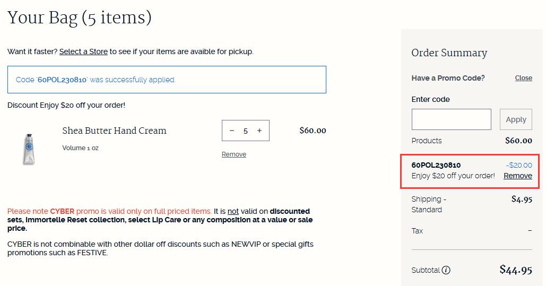Image resolution: width=546 pixels, height=286 pixels.
Task: Click the Have a Promo Code? heading
Action: 448,78
